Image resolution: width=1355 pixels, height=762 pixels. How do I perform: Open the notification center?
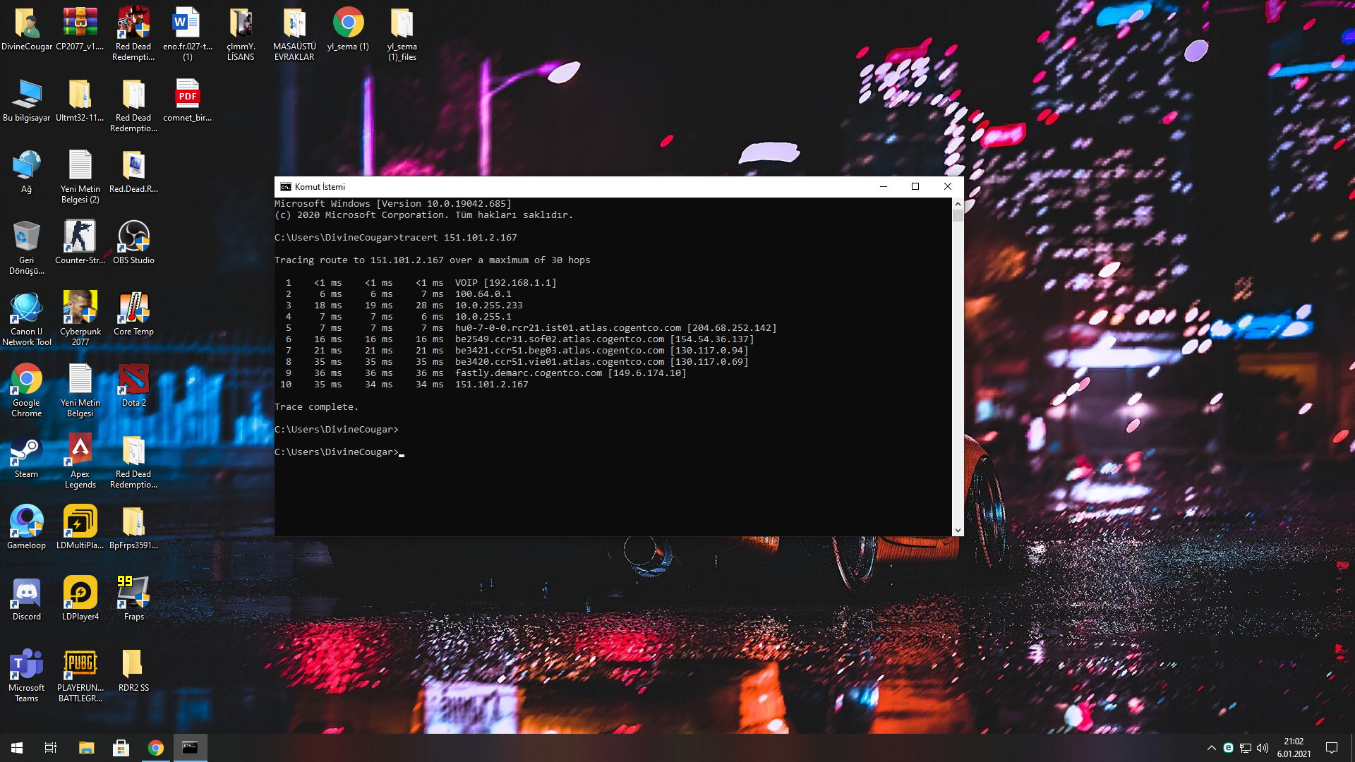click(1332, 748)
